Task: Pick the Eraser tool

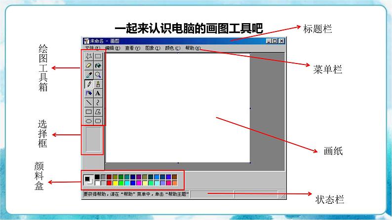Action: point(89,65)
